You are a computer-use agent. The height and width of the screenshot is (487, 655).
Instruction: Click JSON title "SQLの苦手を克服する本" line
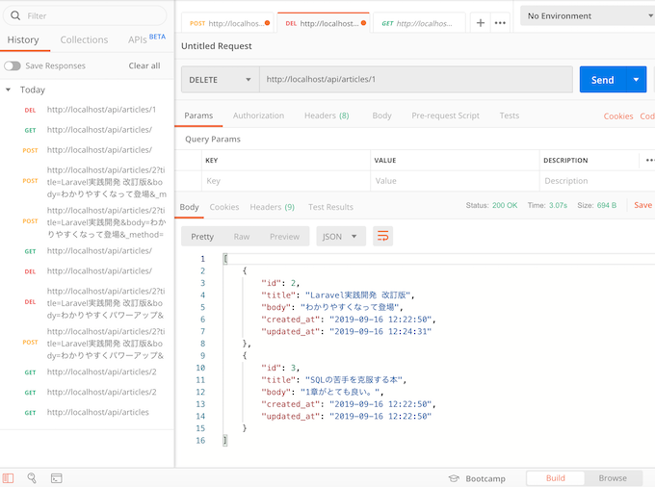click(x=333, y=380)
